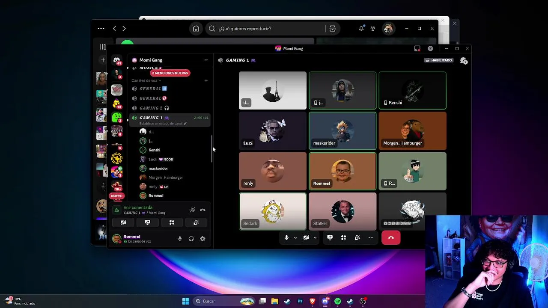Open voice channel chat bubble icon
548x308 pixels.
(464, 61)
